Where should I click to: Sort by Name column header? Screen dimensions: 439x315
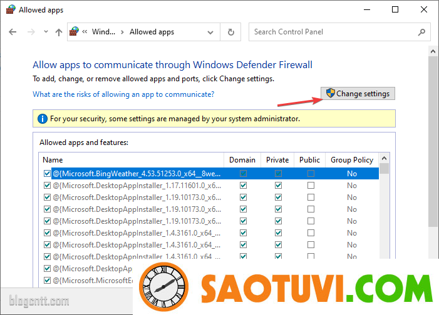pos(132,160)
